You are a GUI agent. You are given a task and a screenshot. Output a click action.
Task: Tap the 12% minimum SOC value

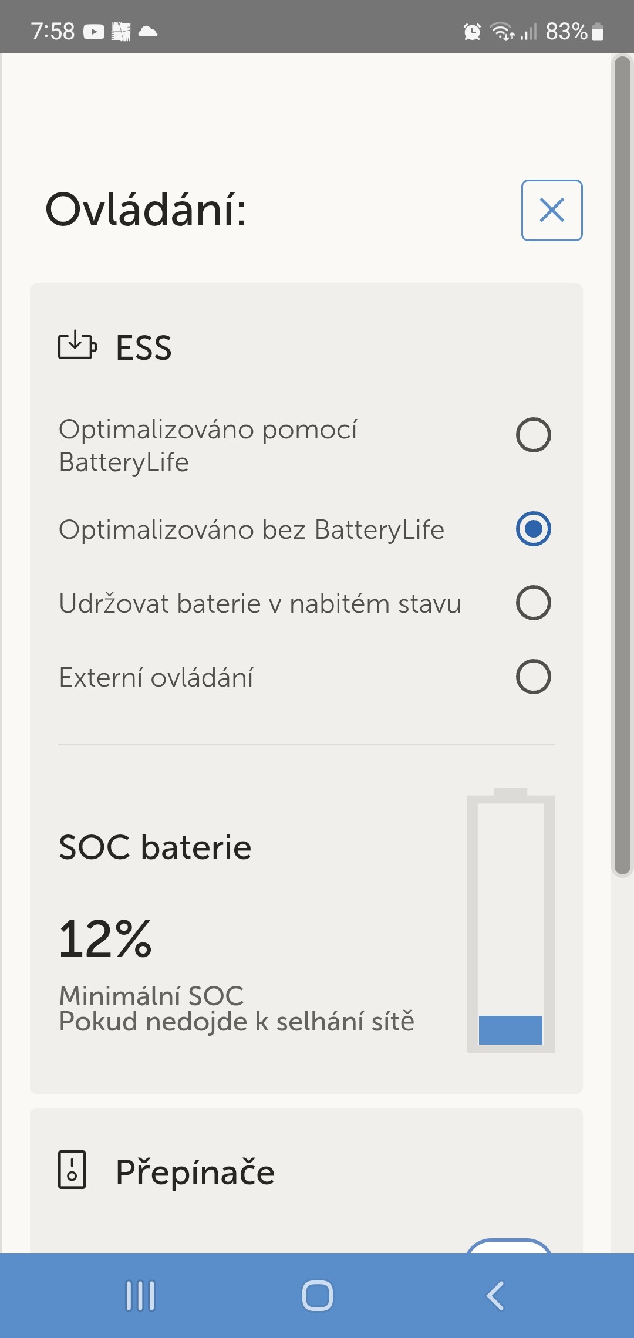tap(106, 939)
